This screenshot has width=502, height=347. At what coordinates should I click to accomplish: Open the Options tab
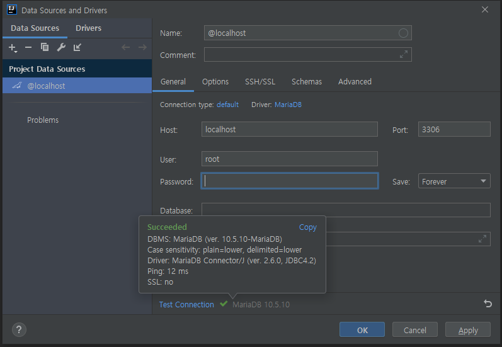click(215, 82)
